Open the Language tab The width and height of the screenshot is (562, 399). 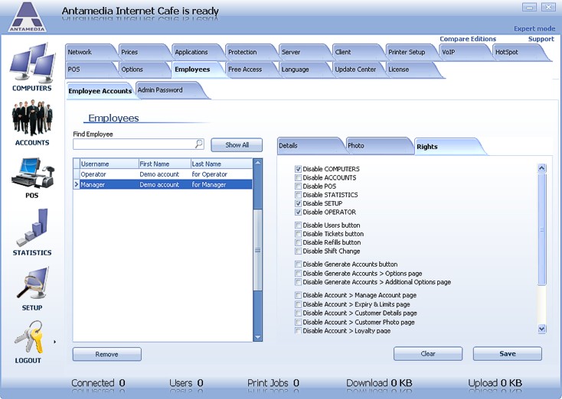tap(303, 70)
